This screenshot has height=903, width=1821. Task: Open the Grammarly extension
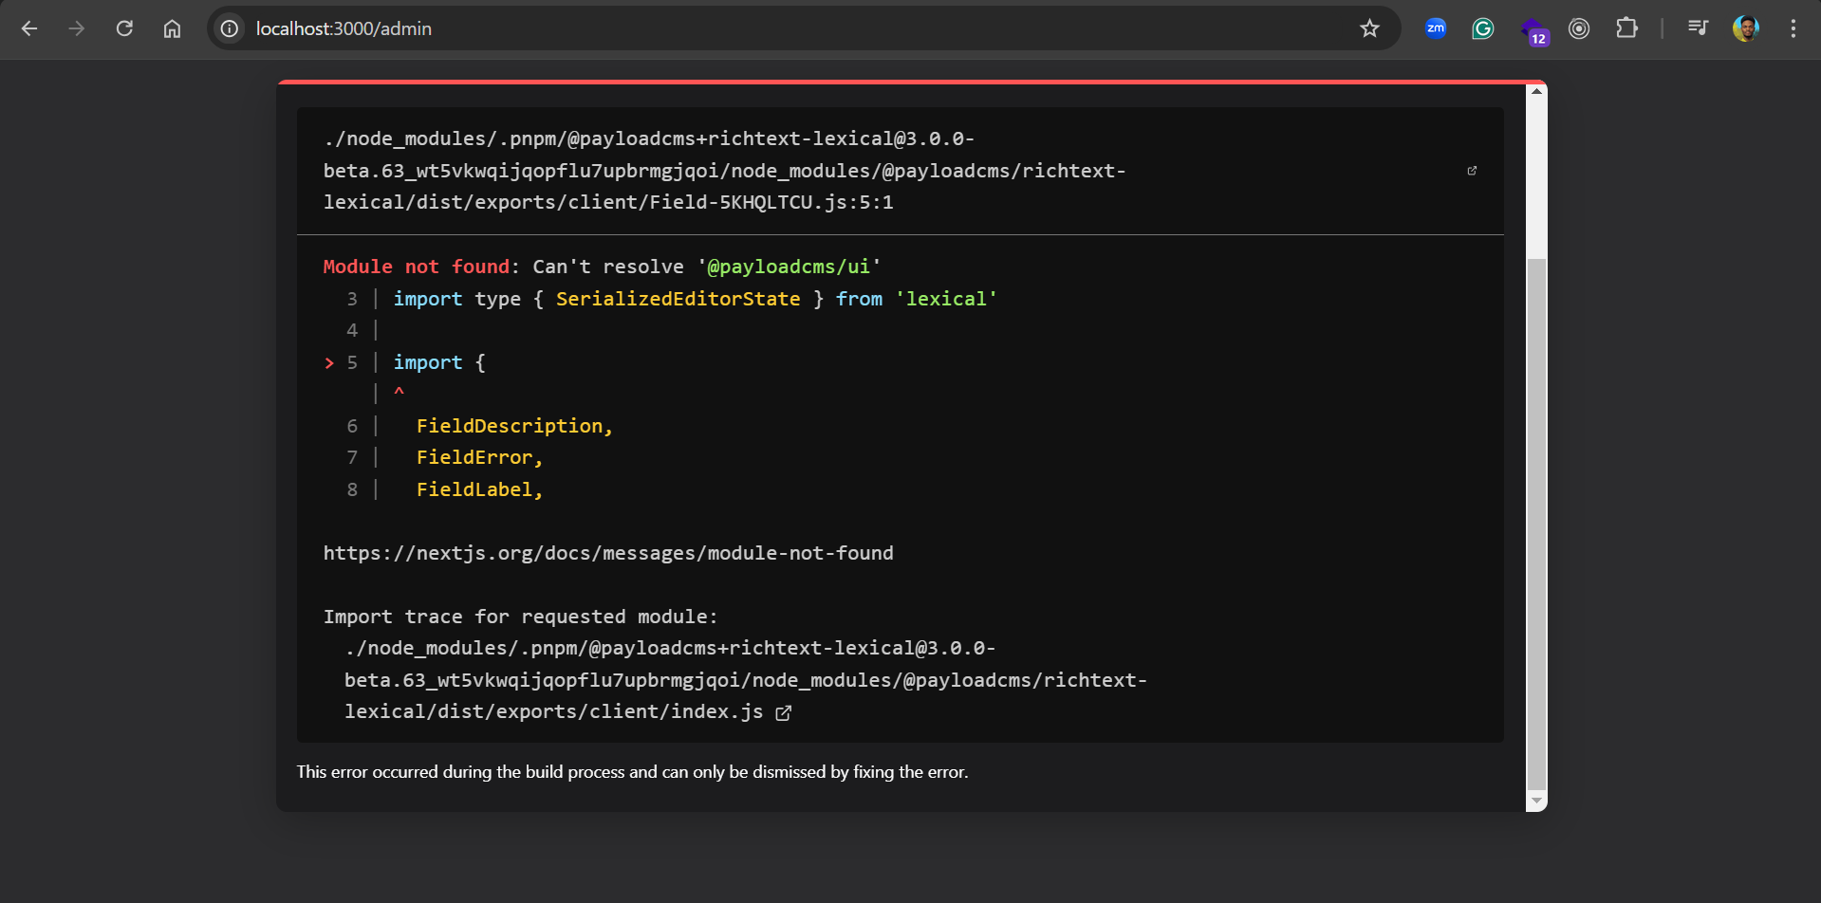pyautogui.click(x=1483, y=28)
